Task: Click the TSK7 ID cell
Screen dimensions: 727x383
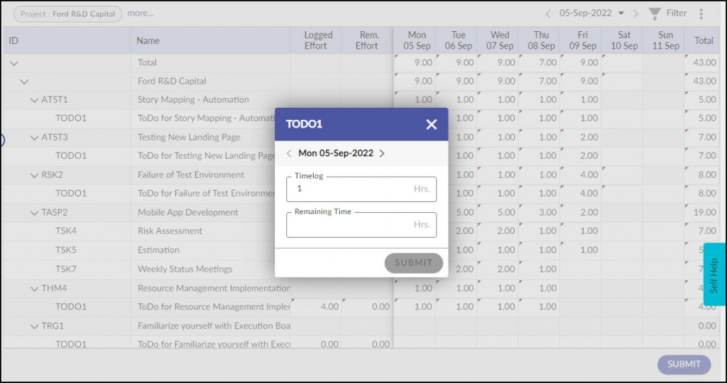Action: pyautogui.click(x=66, y=269)
